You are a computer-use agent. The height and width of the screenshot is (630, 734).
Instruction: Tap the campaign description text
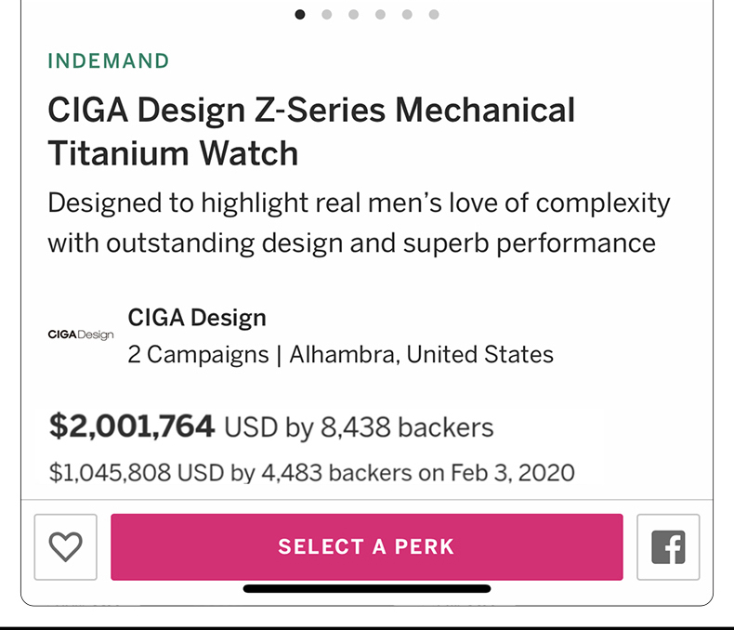(x=358, y=223)
